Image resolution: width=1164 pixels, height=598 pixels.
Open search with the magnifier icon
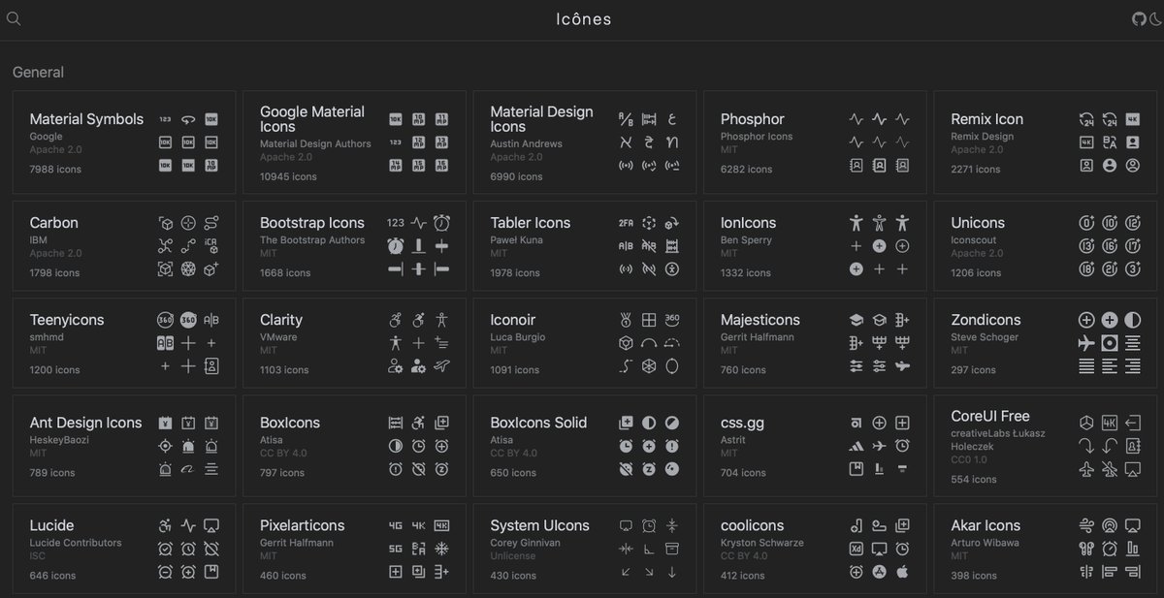click(14, 19)
